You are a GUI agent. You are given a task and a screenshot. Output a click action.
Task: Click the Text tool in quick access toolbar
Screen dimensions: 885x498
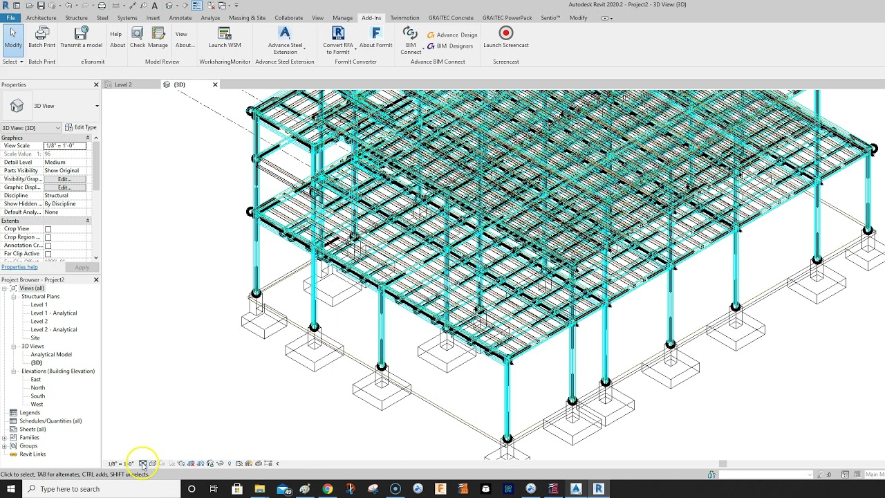point(155,6)
